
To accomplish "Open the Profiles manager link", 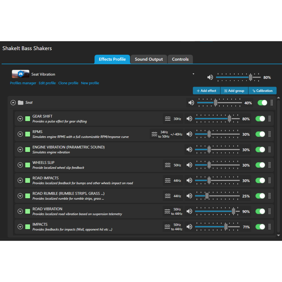I will (23, 83).
